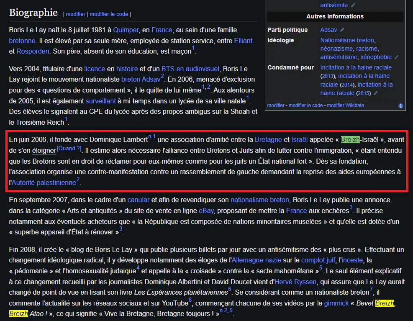Click the pencil icon after '(2015)' in Condamné pour
413x321 pixels.
pyautogui.click(x=376, y=93)
